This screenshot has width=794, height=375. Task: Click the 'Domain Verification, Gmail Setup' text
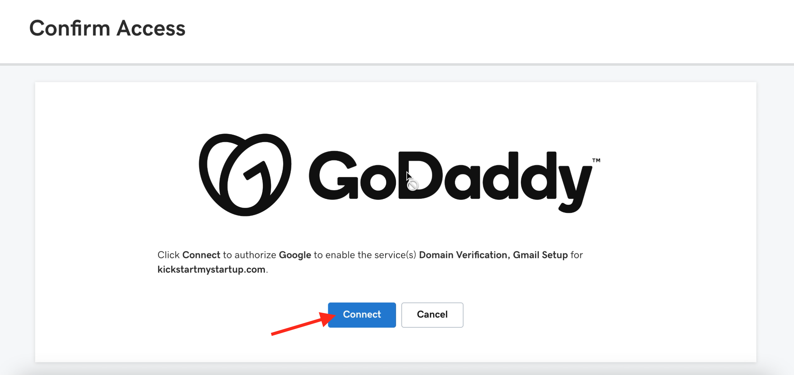pyautogui.click(x=493, y=255)
